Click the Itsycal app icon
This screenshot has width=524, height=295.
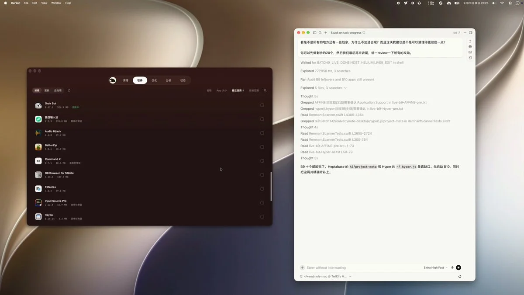click(x=38, y=216)
